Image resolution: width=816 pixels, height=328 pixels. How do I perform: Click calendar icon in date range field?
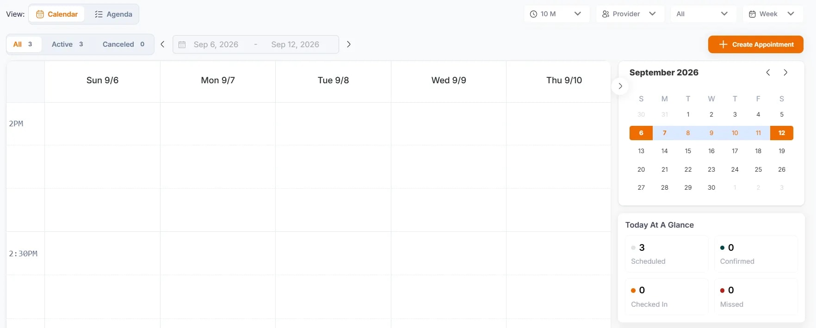click(x=182, y=44)
